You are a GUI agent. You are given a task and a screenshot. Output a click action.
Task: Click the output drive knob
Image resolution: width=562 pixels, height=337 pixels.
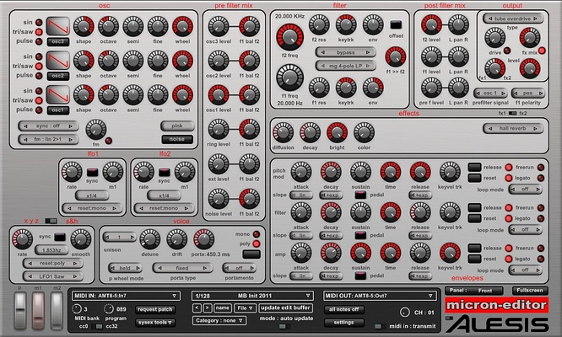(x=494, y=38)
